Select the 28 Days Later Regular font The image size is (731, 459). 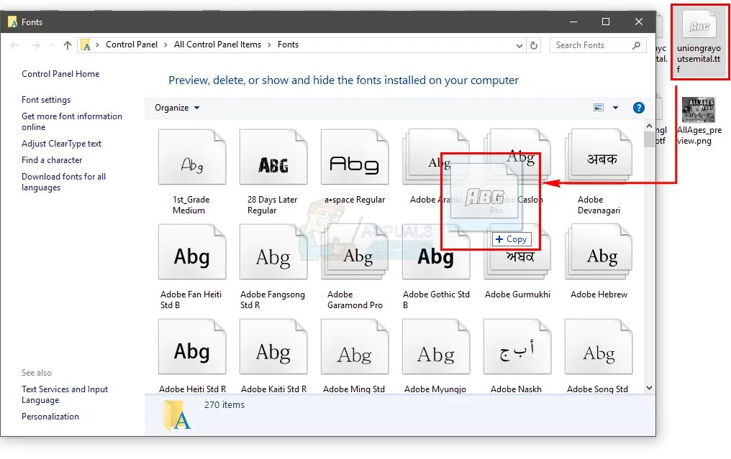coord(273,157)
